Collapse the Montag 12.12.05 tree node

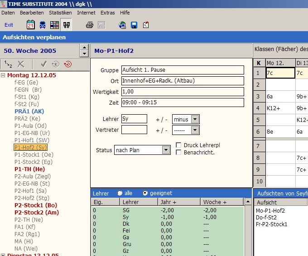coord(4,75)
